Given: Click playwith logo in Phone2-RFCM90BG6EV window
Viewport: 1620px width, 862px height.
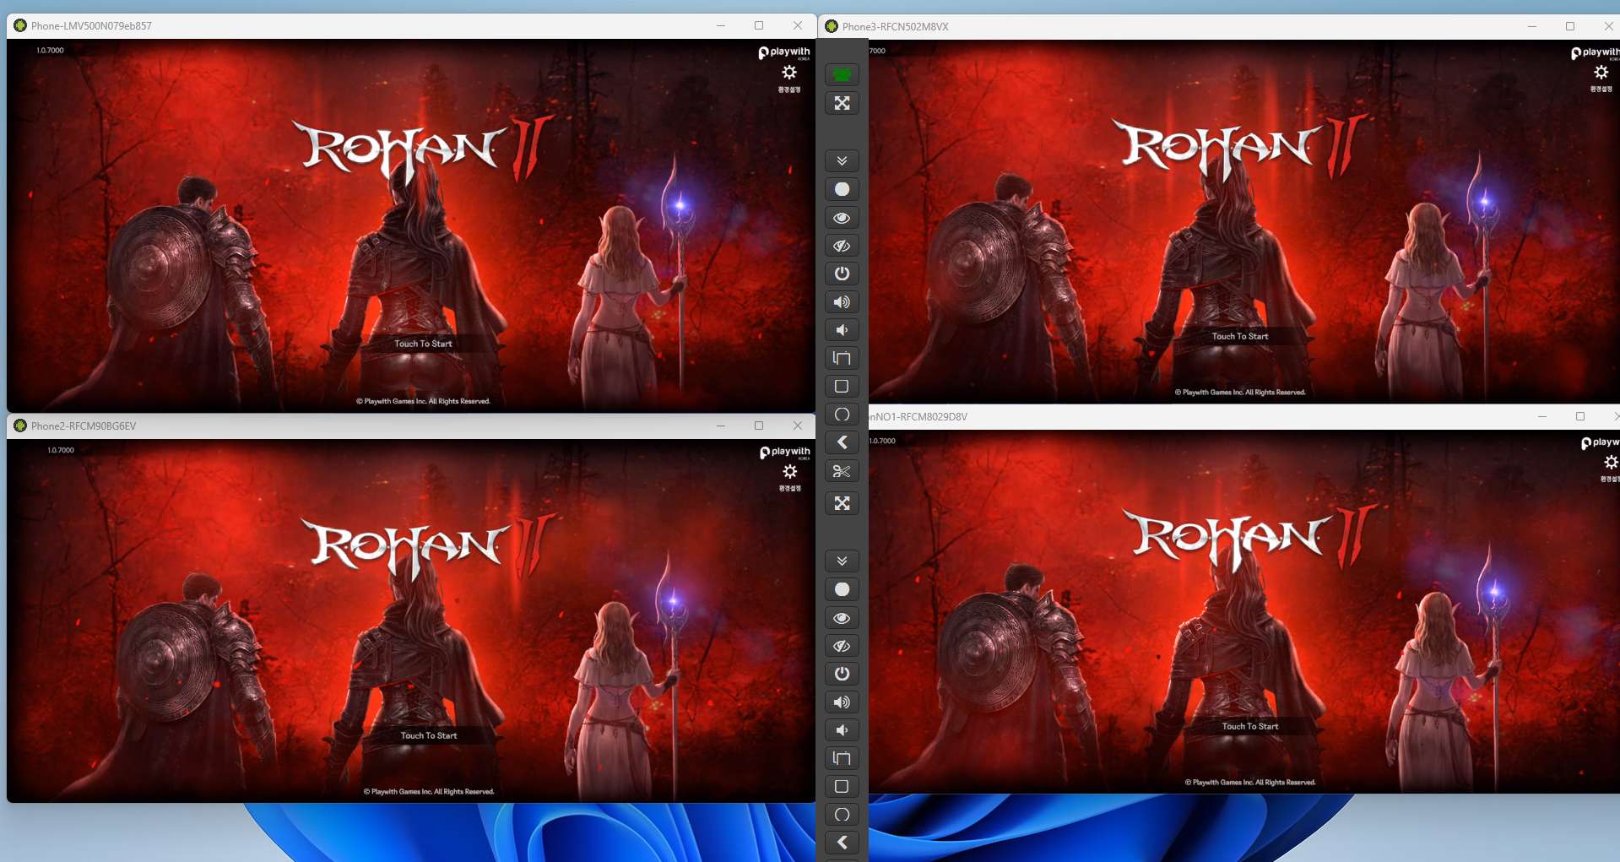Looking at the screenshot, I should (x=785, y=453).
